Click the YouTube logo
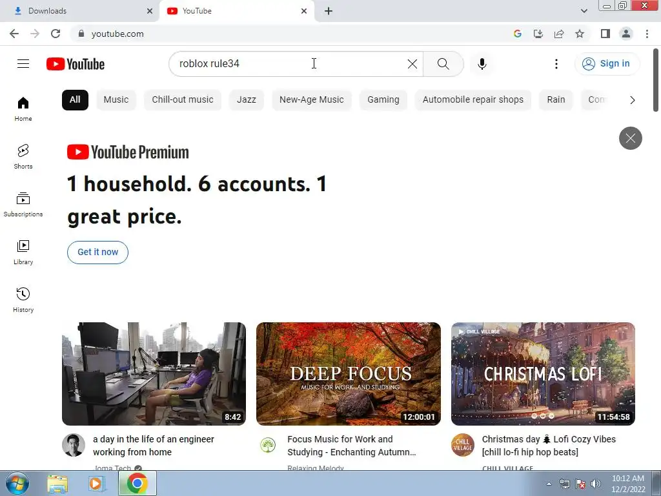661x496 pixels. [x=76, y=64]
